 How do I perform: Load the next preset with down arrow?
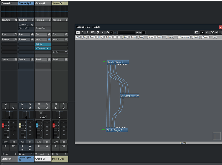140,32
